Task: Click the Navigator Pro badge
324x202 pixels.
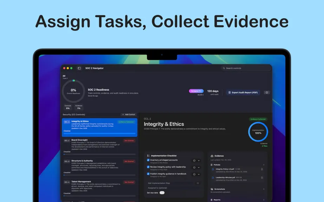Action: pos(196,91)
